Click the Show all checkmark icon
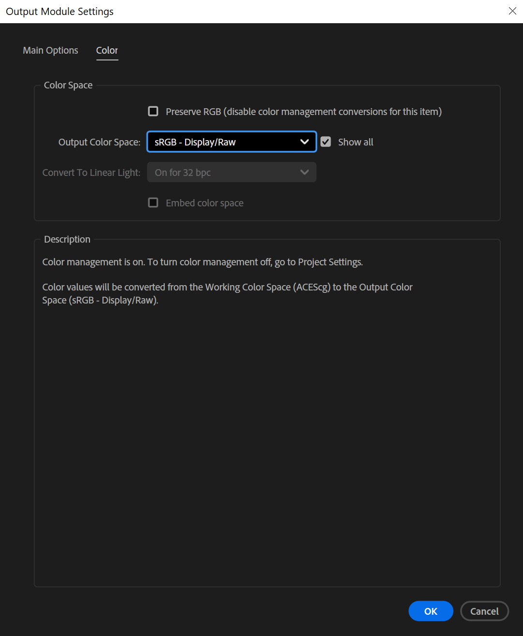The image size is (523, 636). [x=325, y=142]
